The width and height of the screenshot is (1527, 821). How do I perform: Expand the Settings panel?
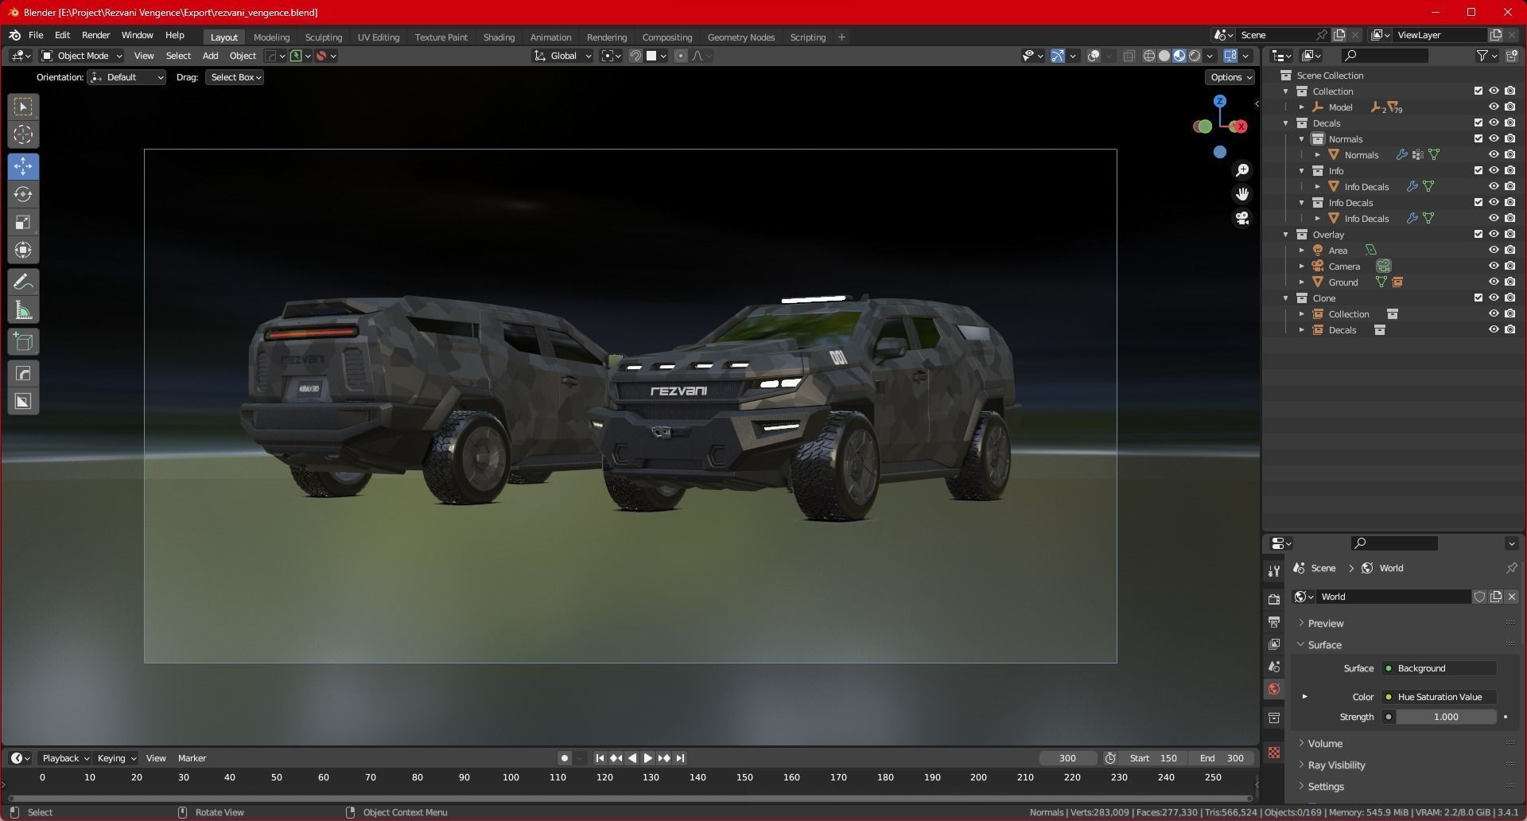coord(1326,786)
